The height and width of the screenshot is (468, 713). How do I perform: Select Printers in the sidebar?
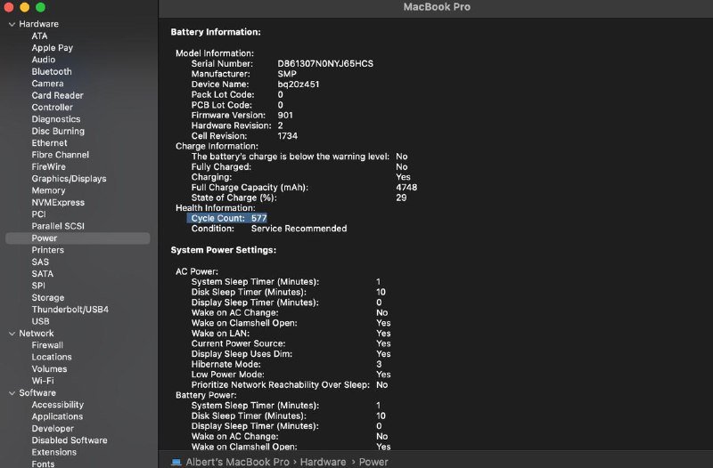[48, 250]
